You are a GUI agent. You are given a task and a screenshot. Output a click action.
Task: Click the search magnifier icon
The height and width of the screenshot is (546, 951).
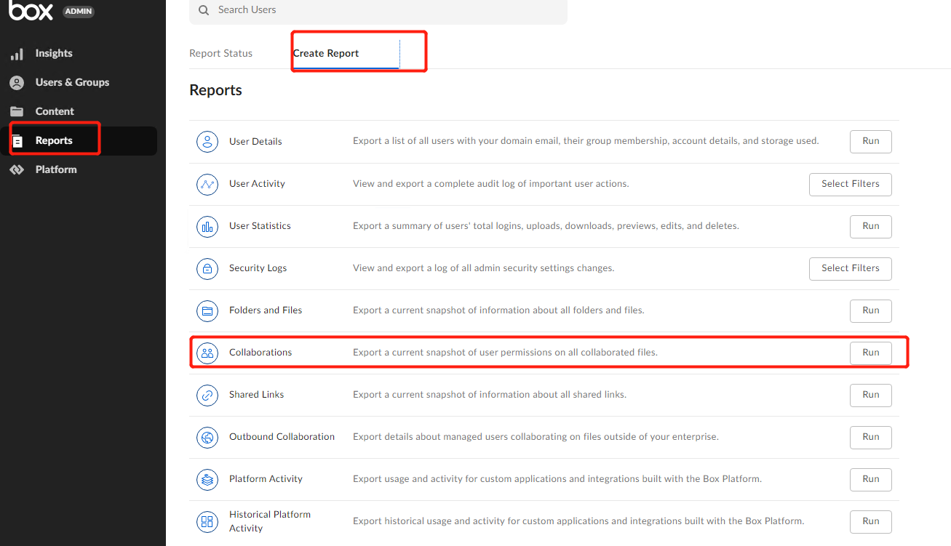click(x=204, y=10)
